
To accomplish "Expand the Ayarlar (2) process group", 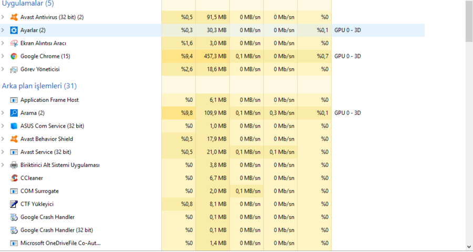I will point(3,30).
